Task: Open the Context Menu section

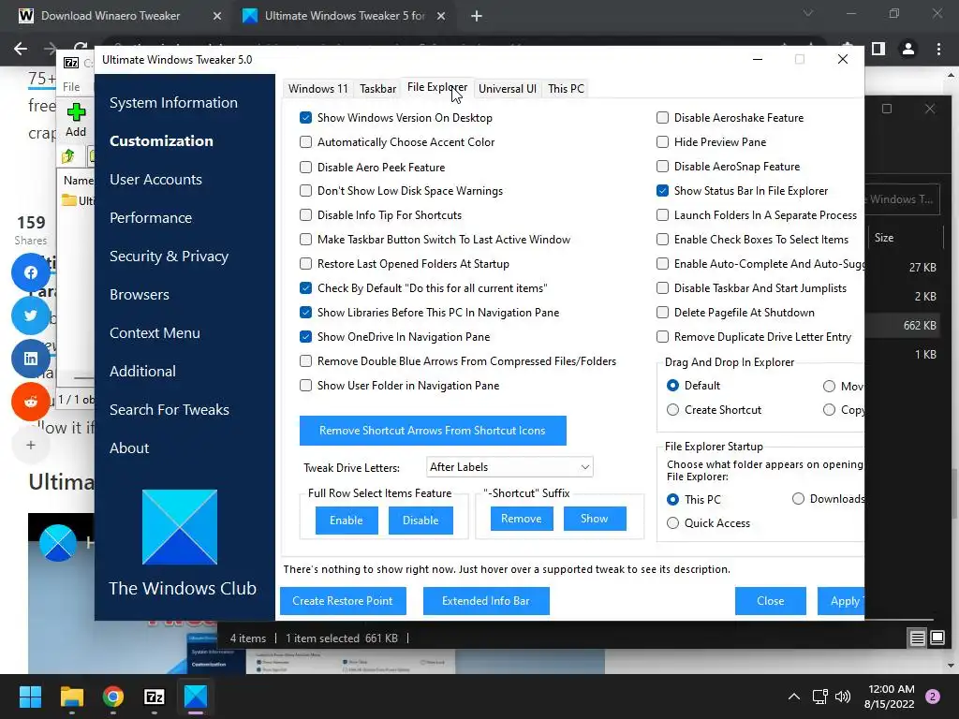Action: [x=155, y=332]
